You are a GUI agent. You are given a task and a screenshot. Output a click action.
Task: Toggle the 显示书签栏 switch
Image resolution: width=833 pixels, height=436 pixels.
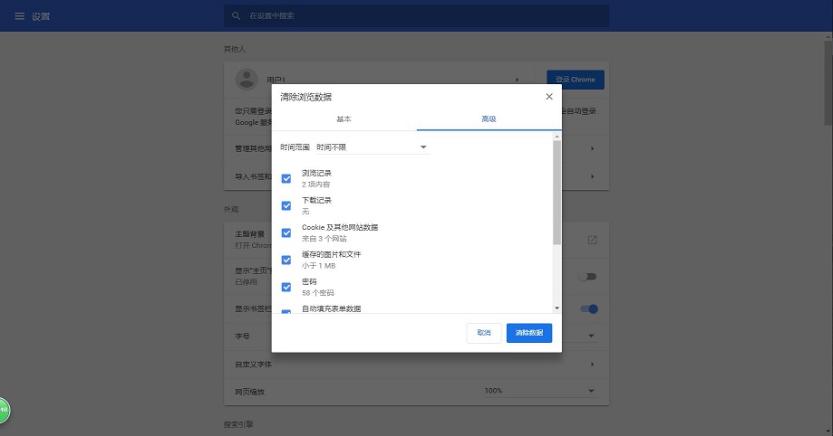[589, 308]
